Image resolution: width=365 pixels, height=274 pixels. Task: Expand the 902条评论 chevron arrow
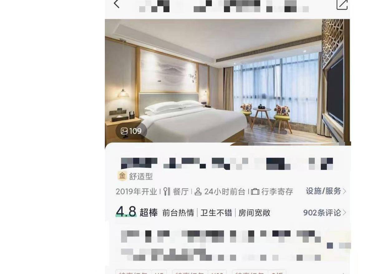(344, 213)
